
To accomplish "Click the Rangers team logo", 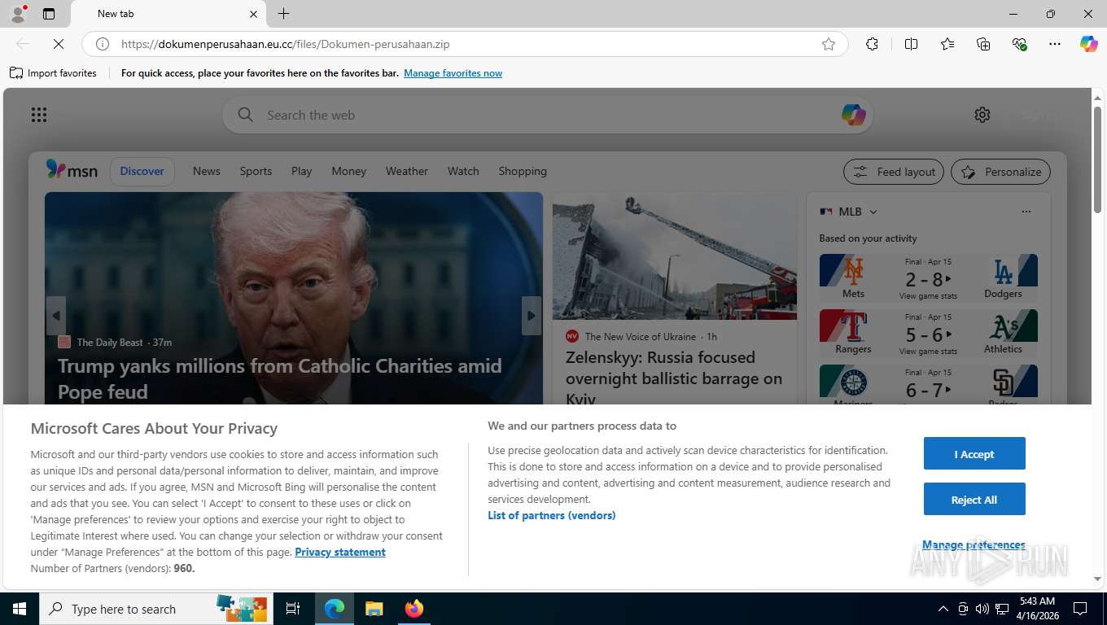I will tap(853, 326).
